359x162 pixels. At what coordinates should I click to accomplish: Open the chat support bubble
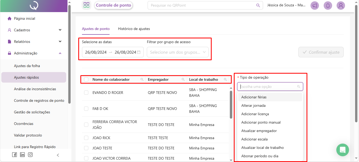coord(342,150)
